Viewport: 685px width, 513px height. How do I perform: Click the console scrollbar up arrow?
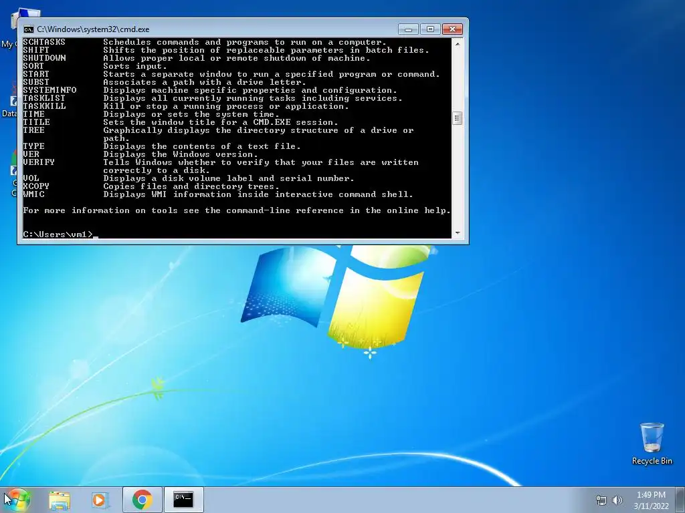coord(458,44)
